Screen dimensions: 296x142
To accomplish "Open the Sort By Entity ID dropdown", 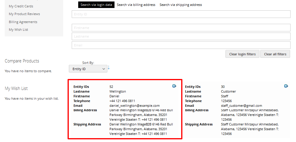I will click(88, 69).
